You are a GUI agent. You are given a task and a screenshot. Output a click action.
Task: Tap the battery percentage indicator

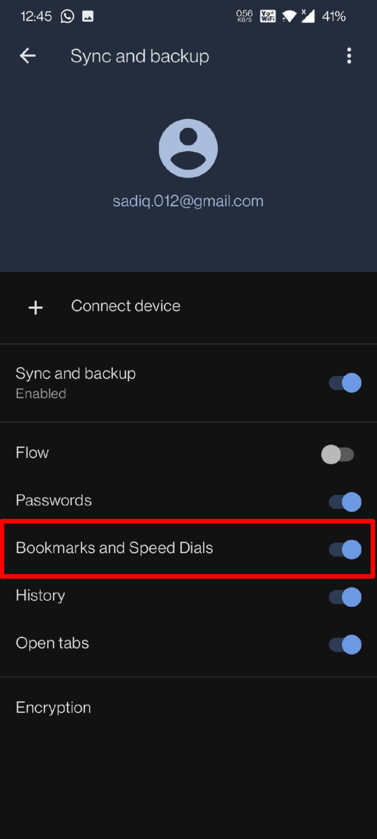click(x=333, y=16)
